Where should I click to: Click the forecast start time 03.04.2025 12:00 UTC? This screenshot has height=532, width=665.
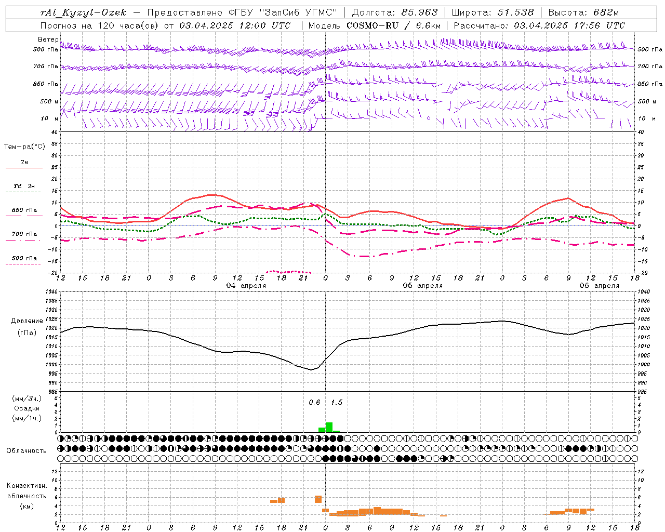pos(235,25)
